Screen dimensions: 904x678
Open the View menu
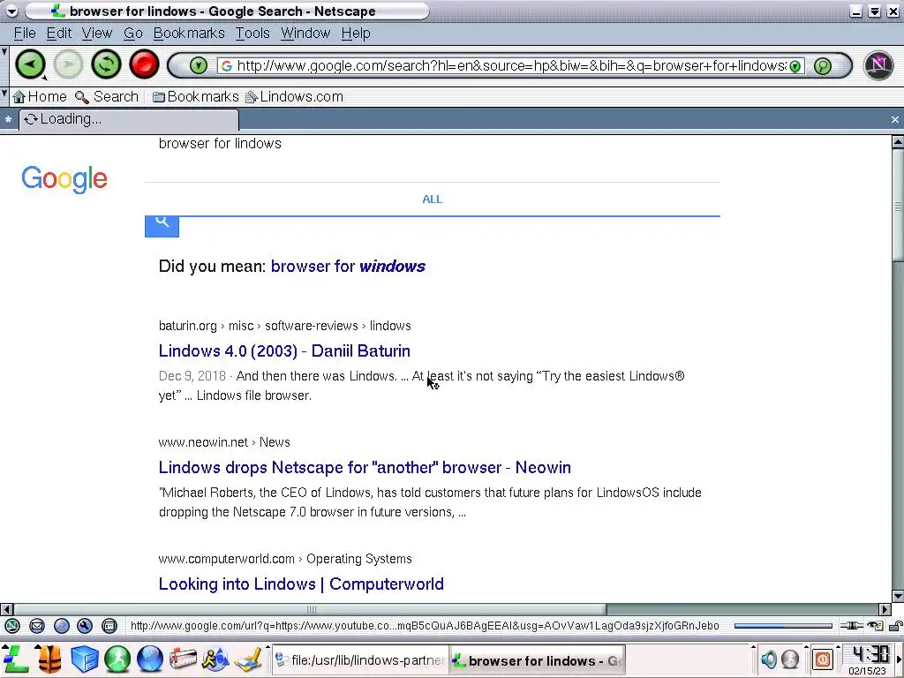tap(97, 34)
